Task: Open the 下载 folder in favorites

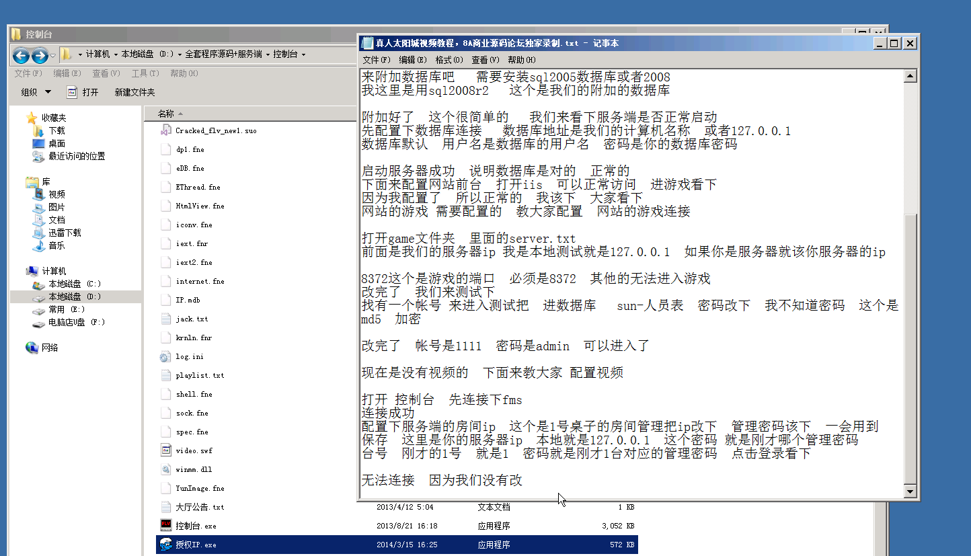Action: coord(56,130)
